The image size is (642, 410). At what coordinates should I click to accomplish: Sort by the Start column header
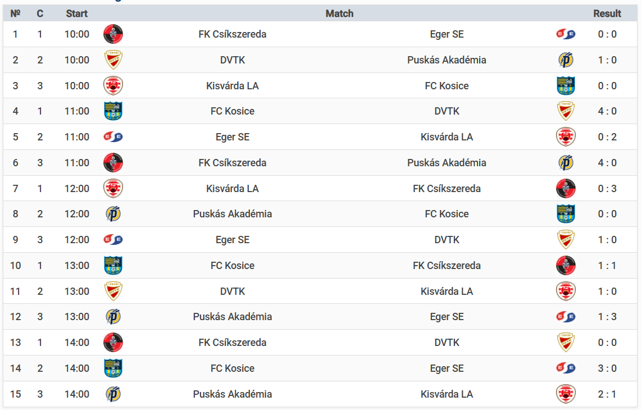click(x=76, y=13)
